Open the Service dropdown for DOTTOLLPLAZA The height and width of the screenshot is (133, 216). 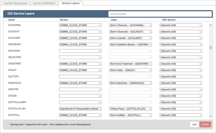coord(80,109)
